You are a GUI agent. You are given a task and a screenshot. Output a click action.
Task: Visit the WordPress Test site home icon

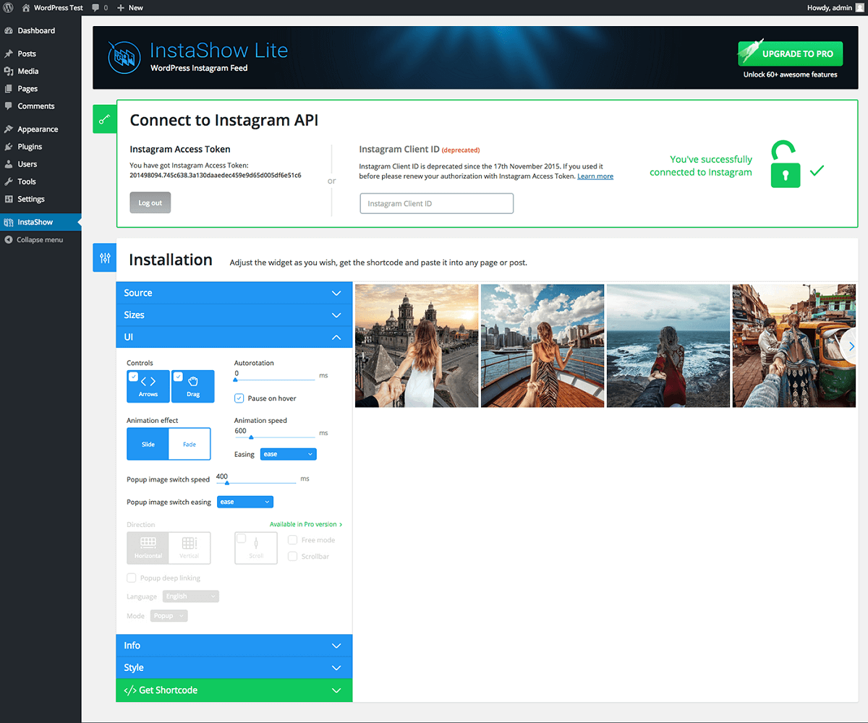point(26,7)
